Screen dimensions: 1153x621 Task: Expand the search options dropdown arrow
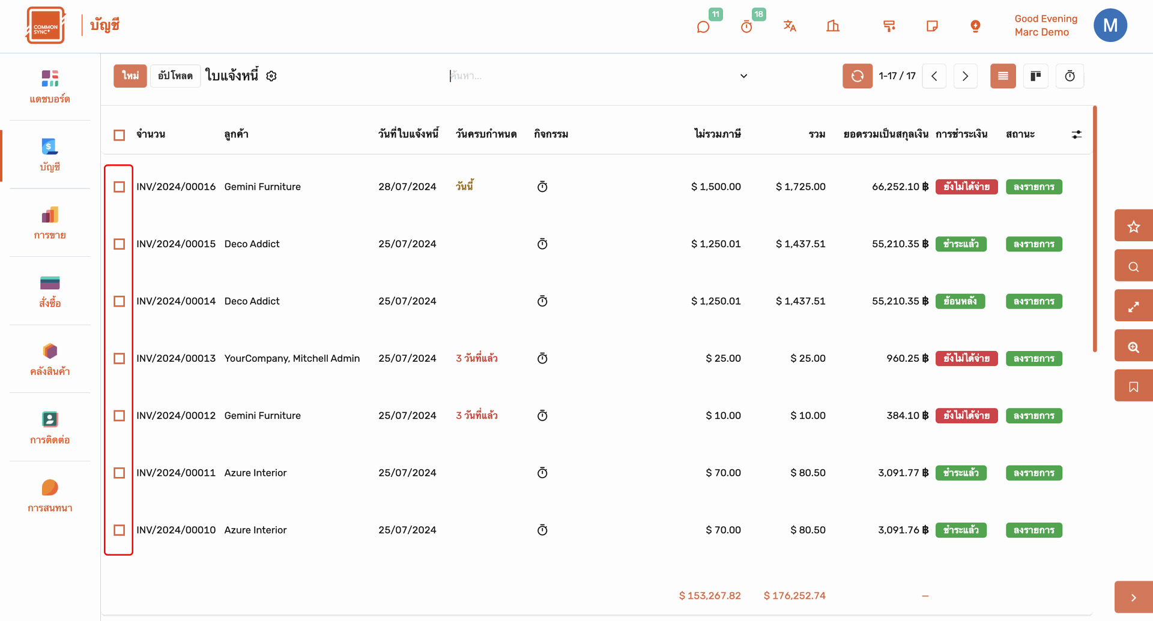click(x=743, y=76)
